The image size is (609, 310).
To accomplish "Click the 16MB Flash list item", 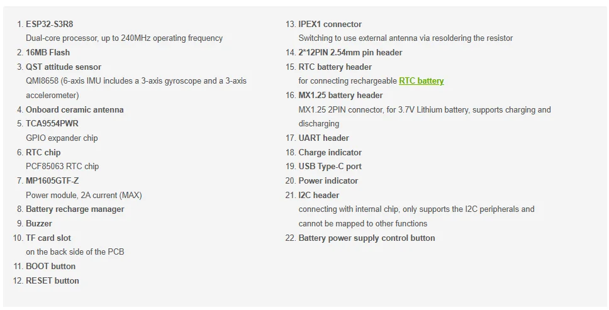I will 48,52.
